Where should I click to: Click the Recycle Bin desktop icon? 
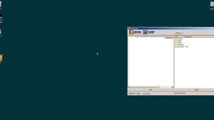tap(1, 4)
